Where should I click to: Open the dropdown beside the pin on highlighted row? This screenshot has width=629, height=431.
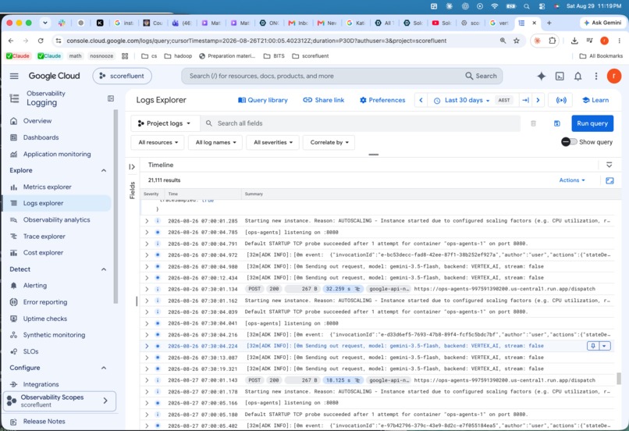tap(604, 346)
